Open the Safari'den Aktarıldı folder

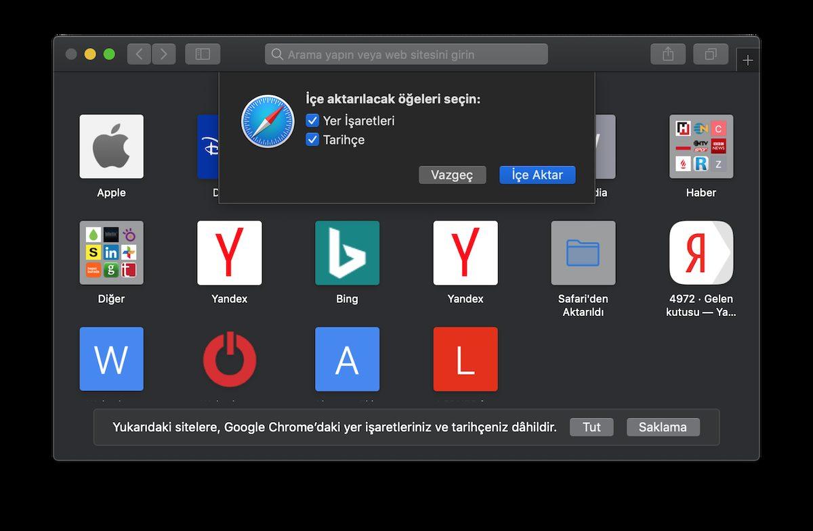(x=583, y=252)
